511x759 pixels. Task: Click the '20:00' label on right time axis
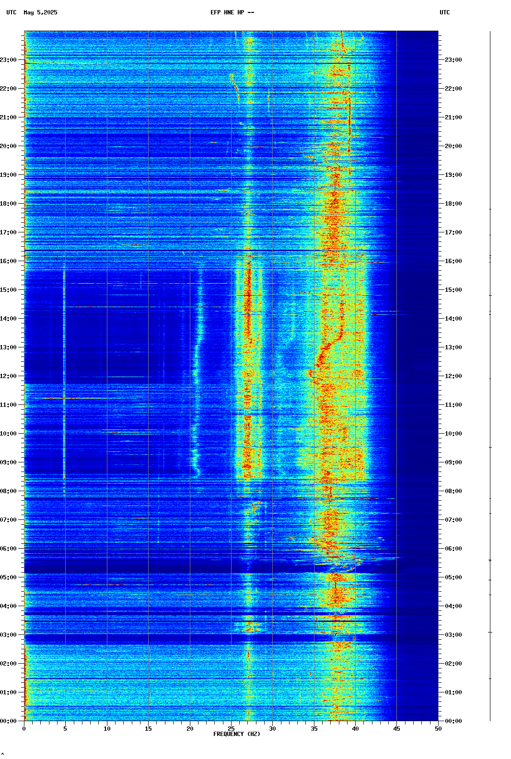(x=453, y=146)
